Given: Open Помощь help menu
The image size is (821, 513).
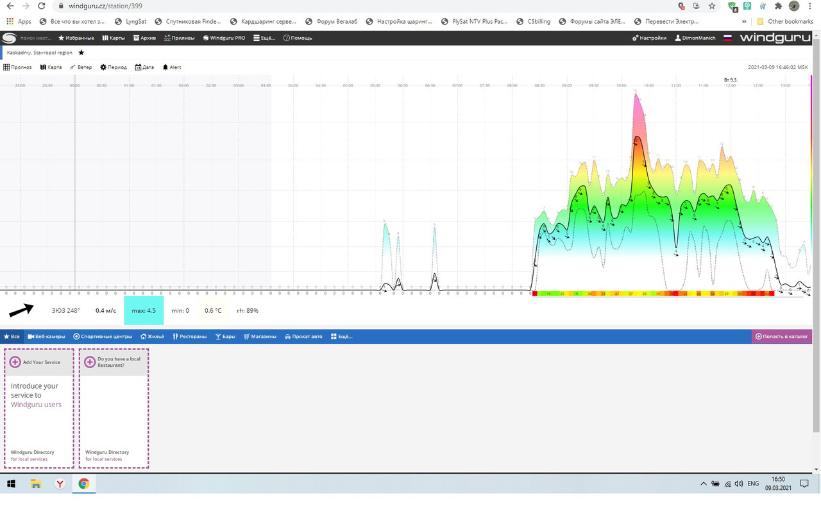Looking at the screenshot, I should [298, 38].
